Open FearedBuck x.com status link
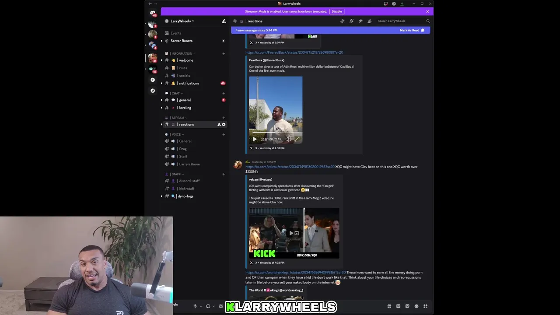This screenshot has height=315, width=560. [x=294, y=52]
